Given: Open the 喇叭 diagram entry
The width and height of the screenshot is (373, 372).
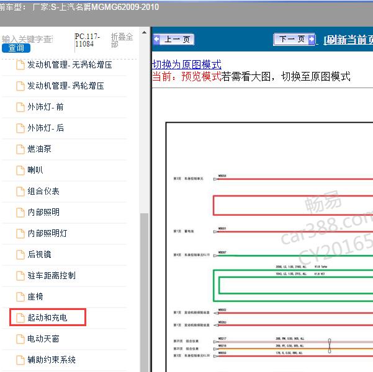Looking at the screenshot, I should (35, 170).
